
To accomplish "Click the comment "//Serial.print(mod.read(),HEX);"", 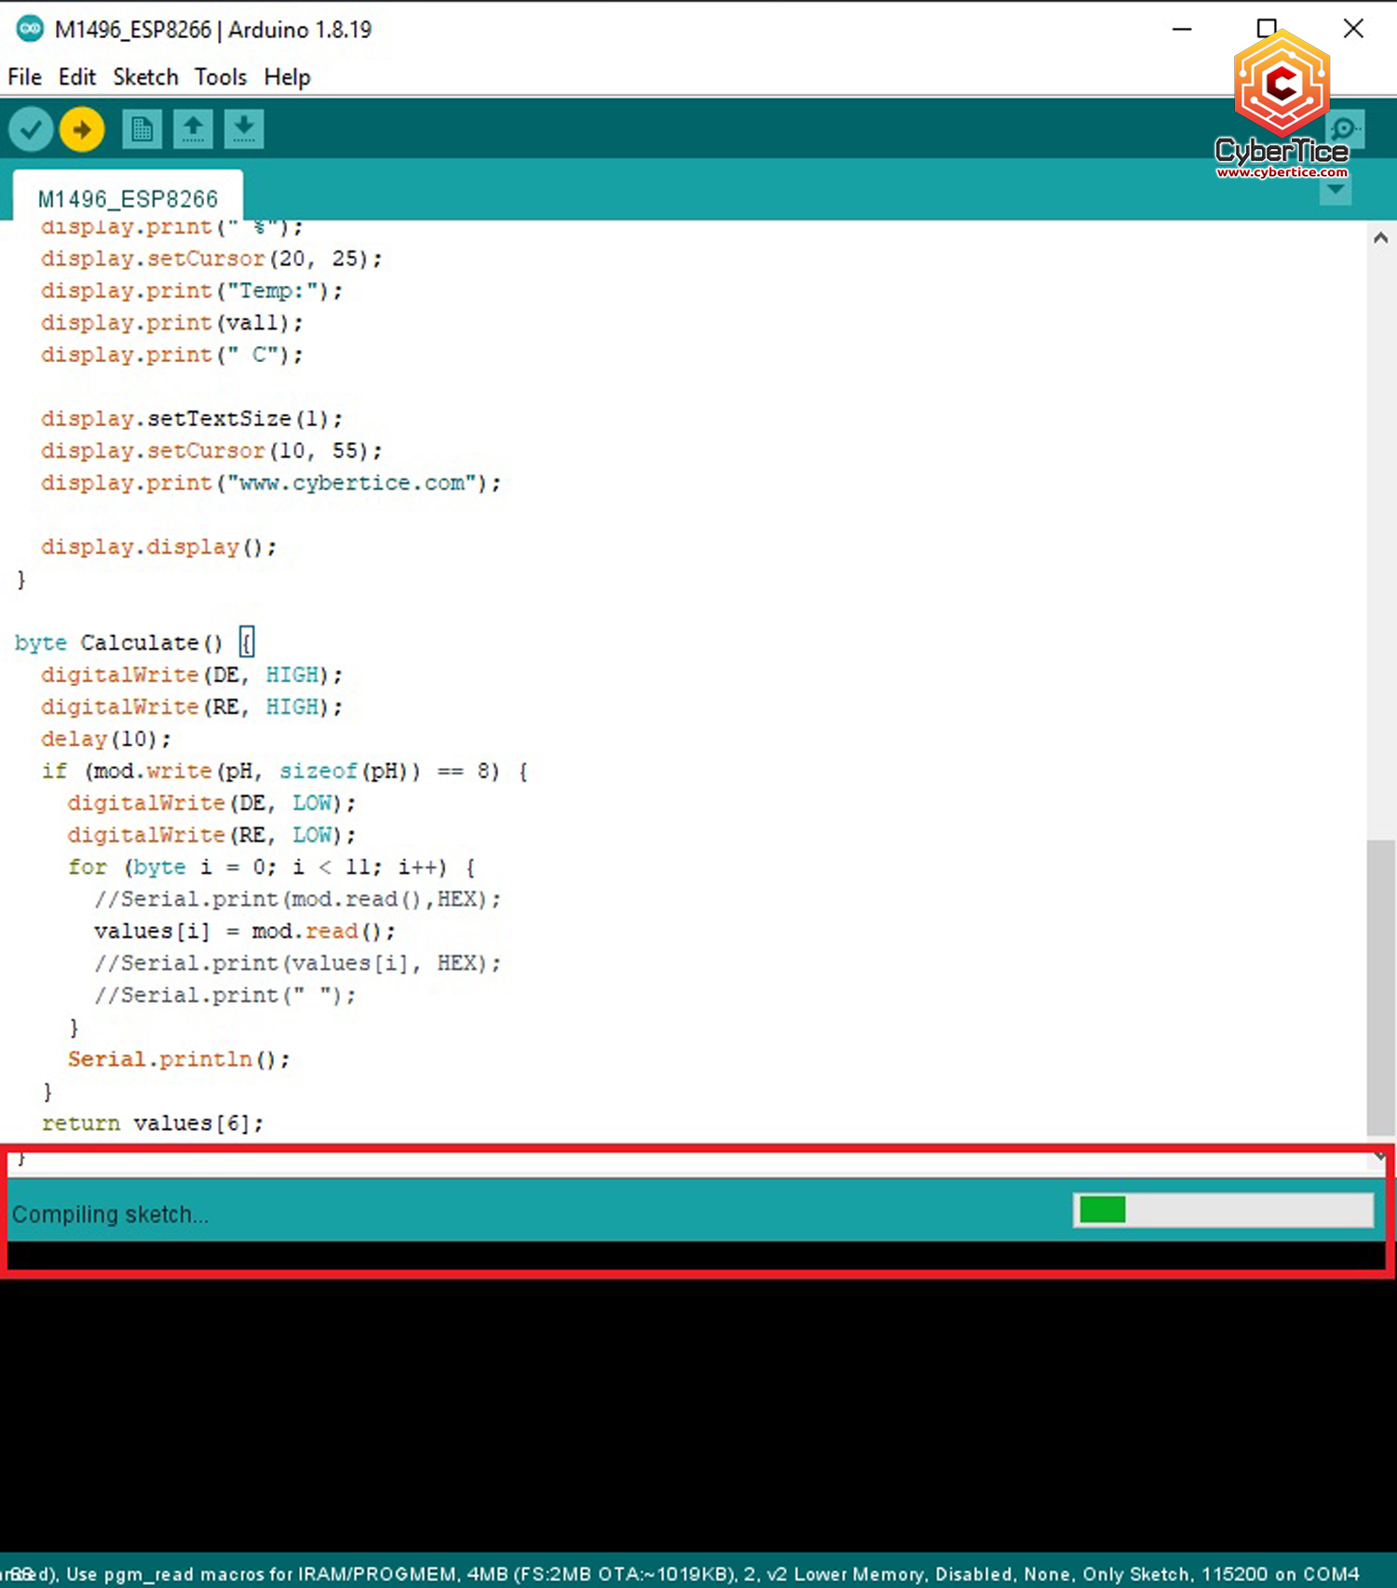I will pyautogui.click(x=298, y=899).
